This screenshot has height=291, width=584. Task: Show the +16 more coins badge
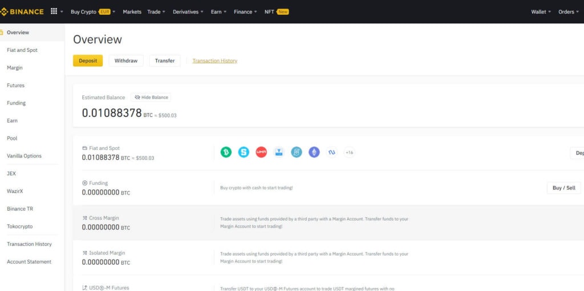[x=350, y=152]
